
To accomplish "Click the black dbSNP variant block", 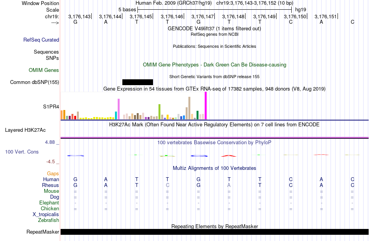I will pyautogui.click(x=138, y=82).
